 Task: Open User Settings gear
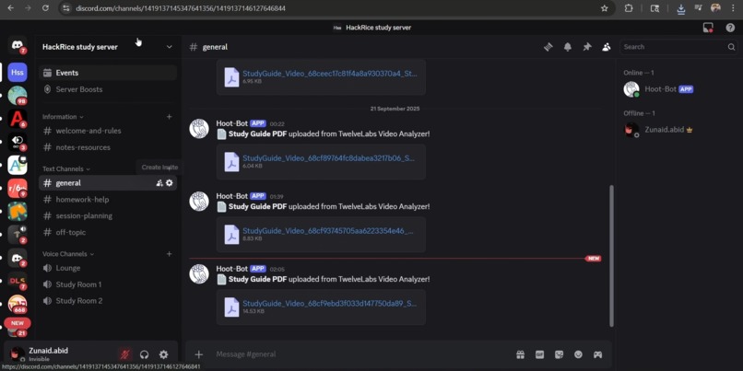[x=163, y=354]
